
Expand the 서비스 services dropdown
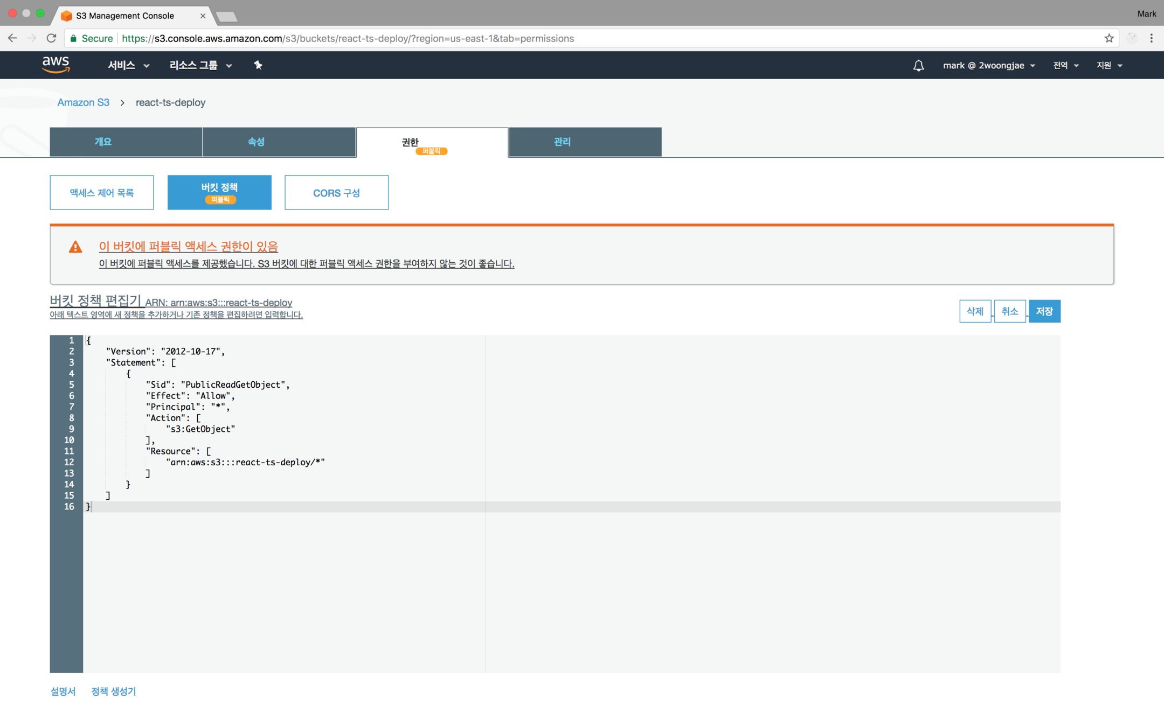(x=128, y=65)
